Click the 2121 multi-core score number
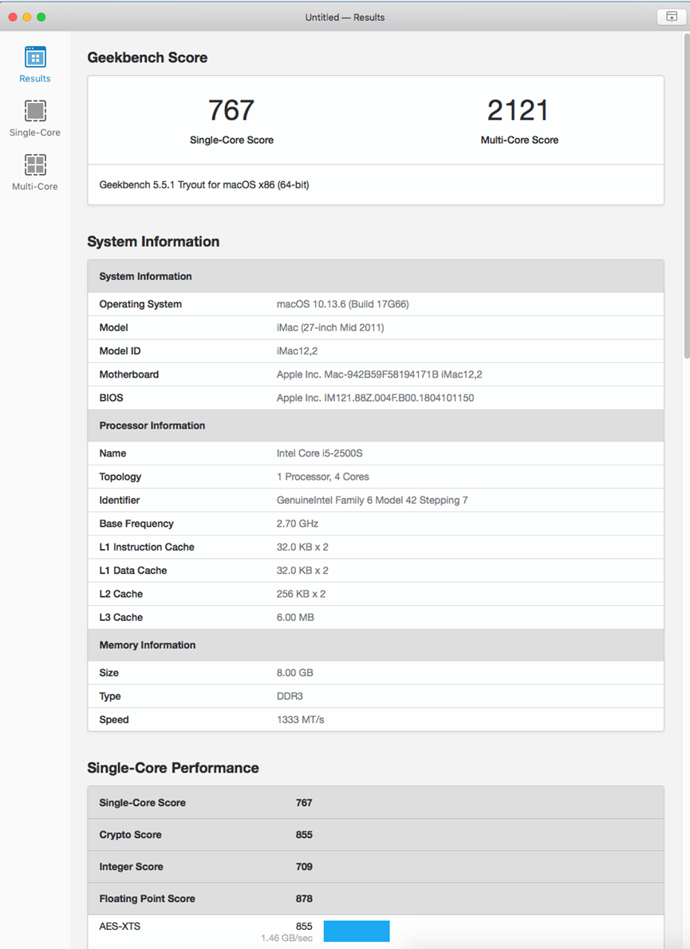This screenshot has height=949, width=690. [x=518, y=110]
